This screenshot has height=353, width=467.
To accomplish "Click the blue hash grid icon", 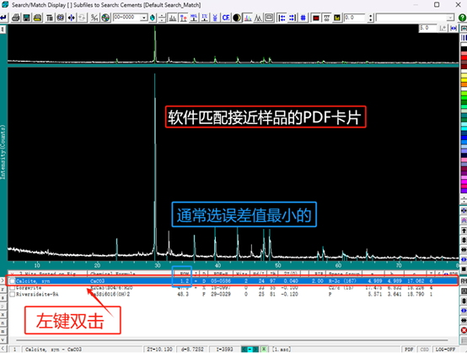I will click(x=303, y=18).
